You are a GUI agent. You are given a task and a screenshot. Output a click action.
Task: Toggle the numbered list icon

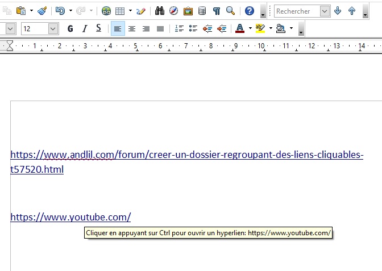click(x=179, y=28)
